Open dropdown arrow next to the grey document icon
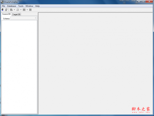Image resolution: width=154 pixels, height=116 pixels. point(14,10)
